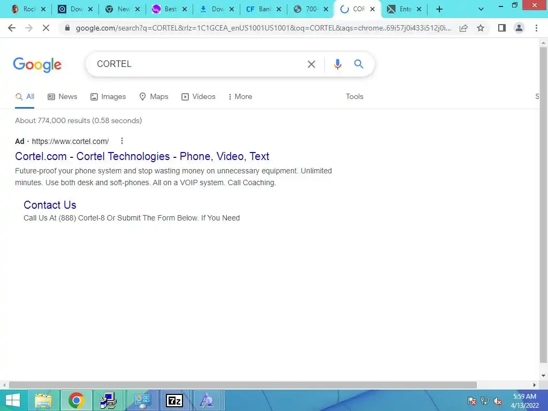Viewport: 548px width, 411px height.
Task: Open Chrome from the taskbar
Action: pyautogui.click(x=76, y=400)
